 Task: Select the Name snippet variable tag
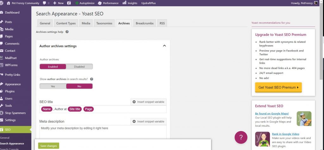point(47,109)
